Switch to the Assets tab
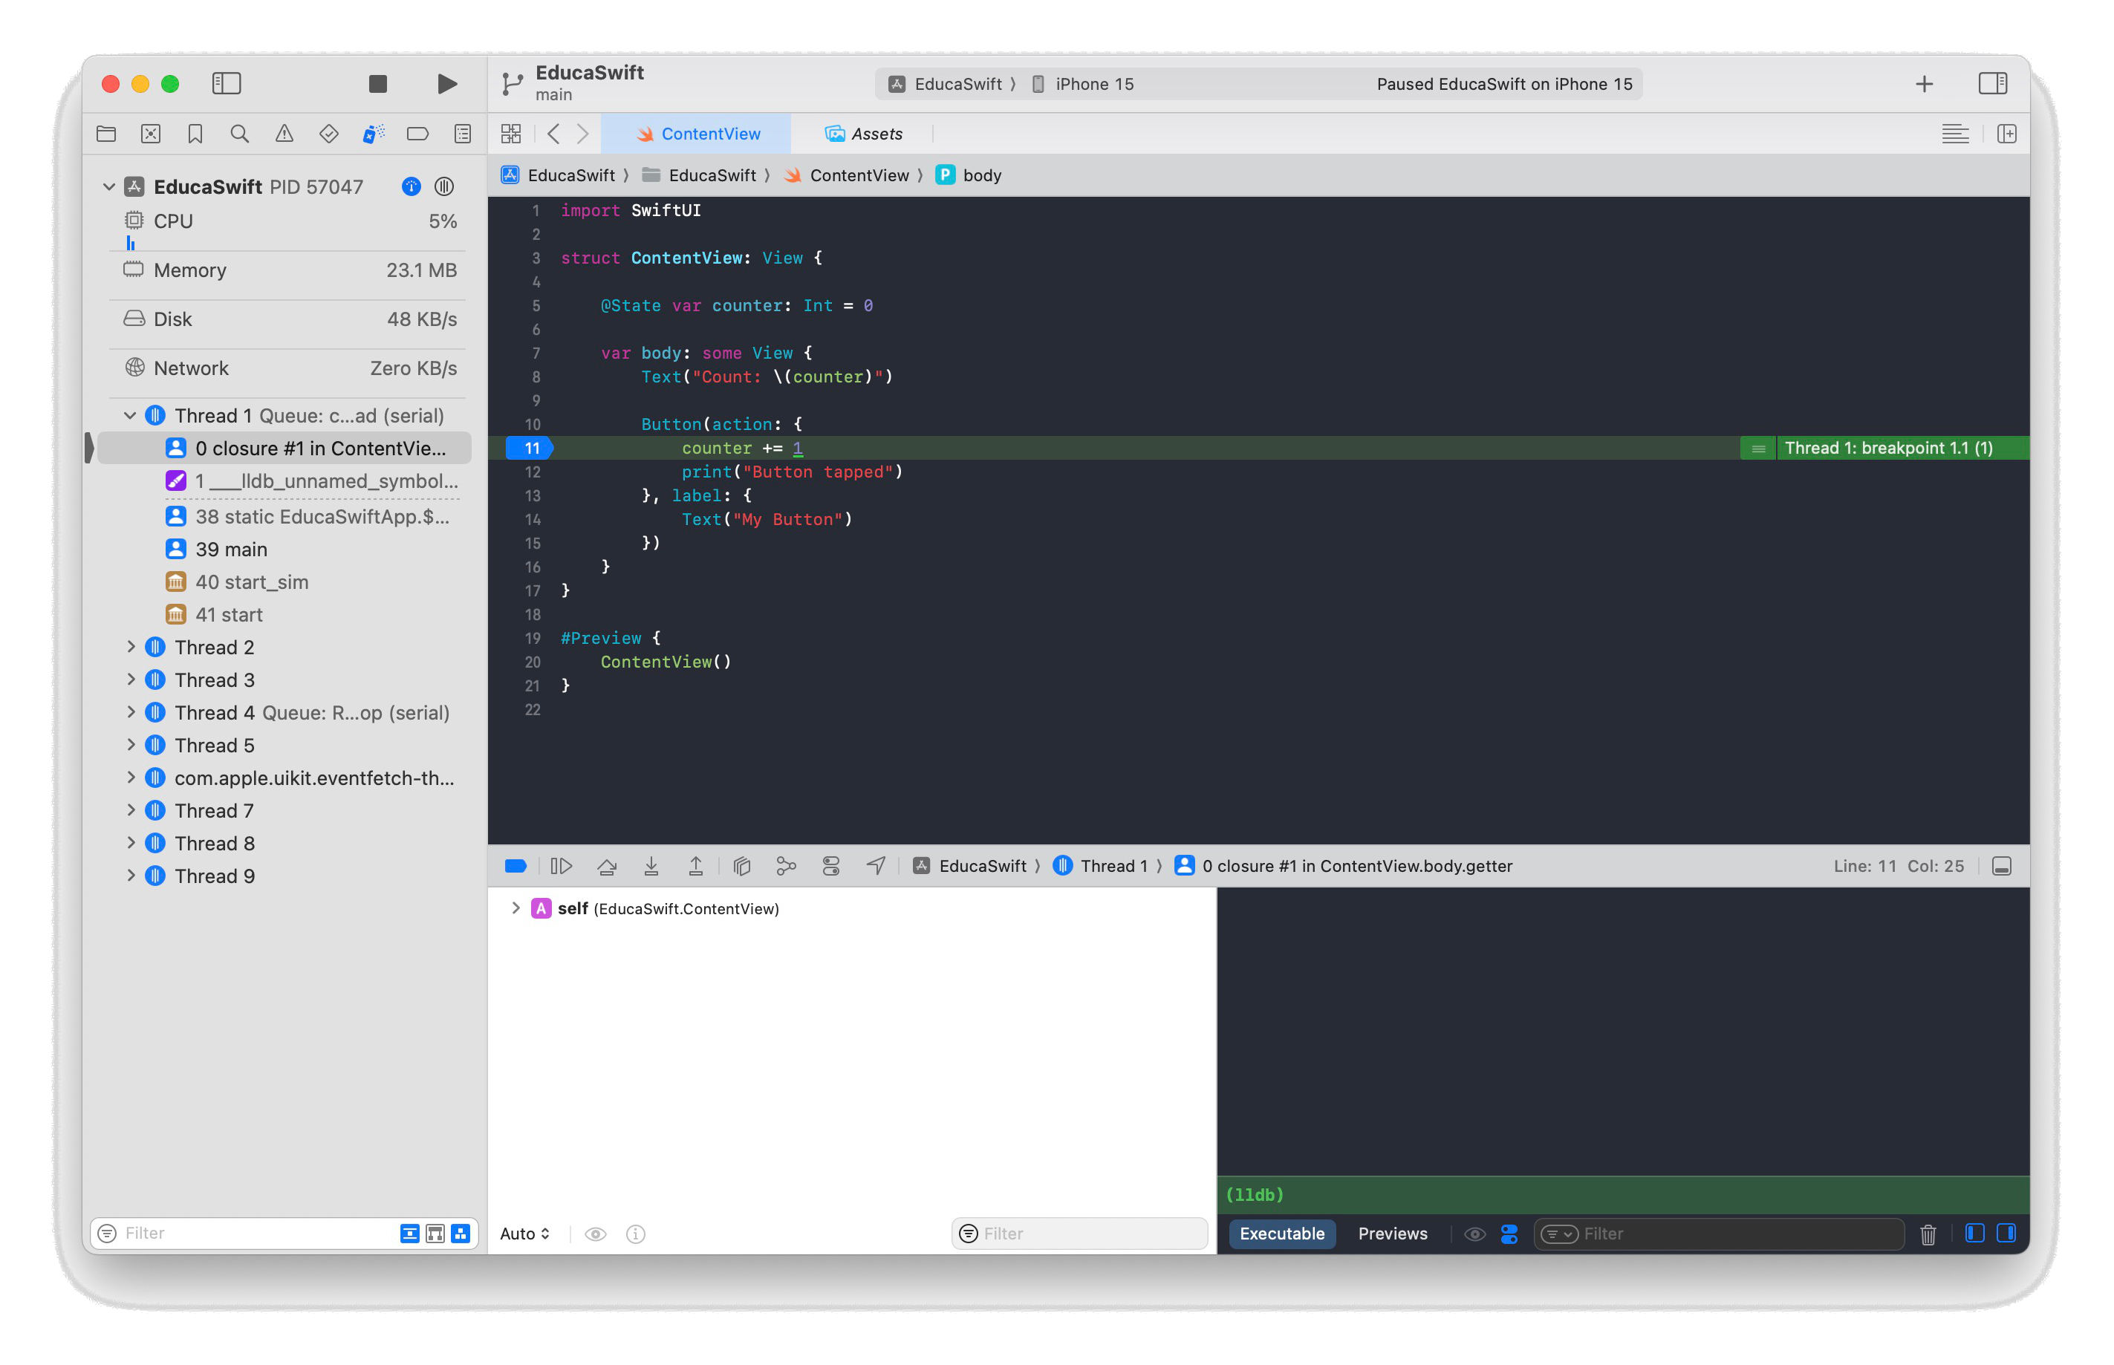 coord(863,134)
